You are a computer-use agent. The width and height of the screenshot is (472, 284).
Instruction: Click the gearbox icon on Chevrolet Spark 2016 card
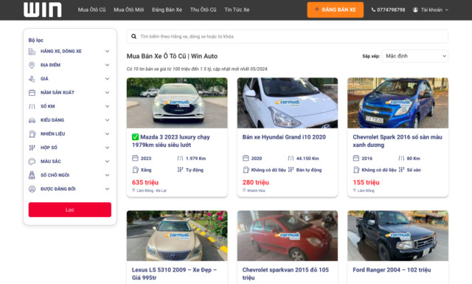pos(401,170)
